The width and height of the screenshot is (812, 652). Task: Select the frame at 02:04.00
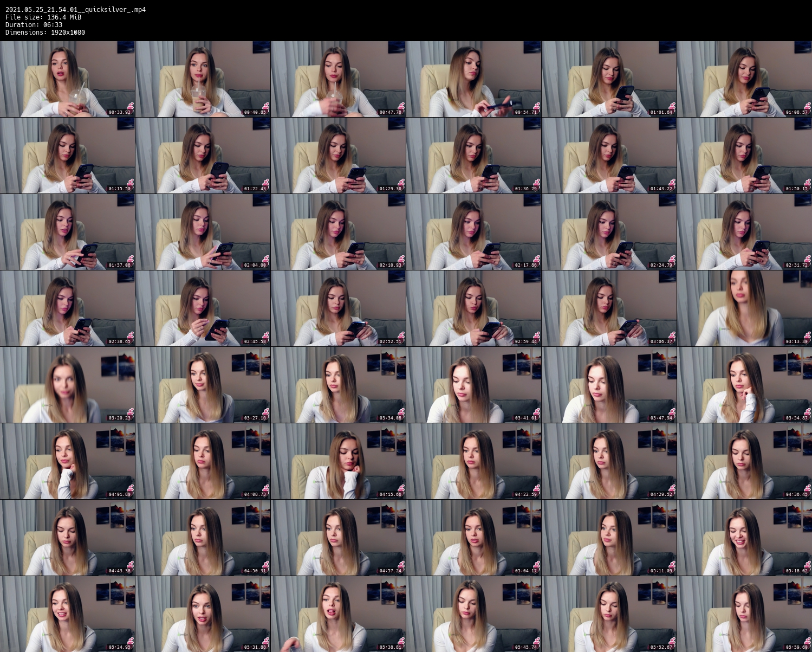[x=203, y=232]
